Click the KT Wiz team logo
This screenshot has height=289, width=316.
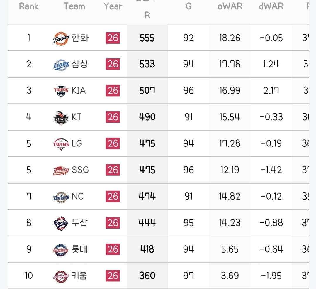(x=61, y=118)
